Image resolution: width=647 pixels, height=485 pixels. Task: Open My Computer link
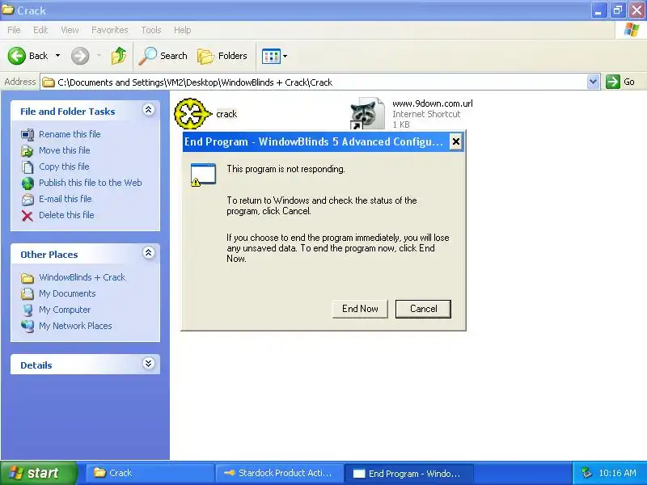[x=65, y=310]
